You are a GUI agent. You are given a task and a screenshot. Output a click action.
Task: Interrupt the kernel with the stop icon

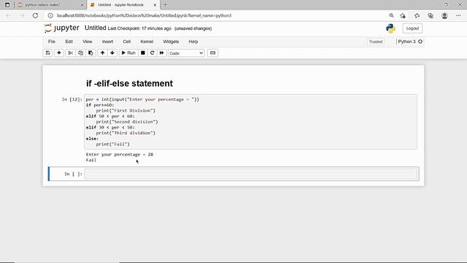click(143, 53)
